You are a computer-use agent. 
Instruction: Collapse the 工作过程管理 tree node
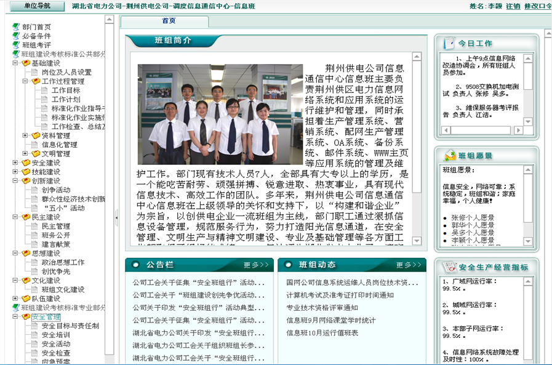pos(25,81)
